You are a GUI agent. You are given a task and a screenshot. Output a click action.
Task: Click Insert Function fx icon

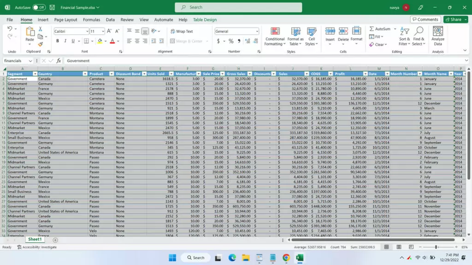coord(59,61)
